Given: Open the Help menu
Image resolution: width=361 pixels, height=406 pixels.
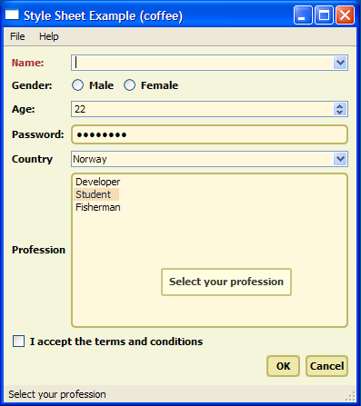Looking at the screenshot, I should 49,36.
